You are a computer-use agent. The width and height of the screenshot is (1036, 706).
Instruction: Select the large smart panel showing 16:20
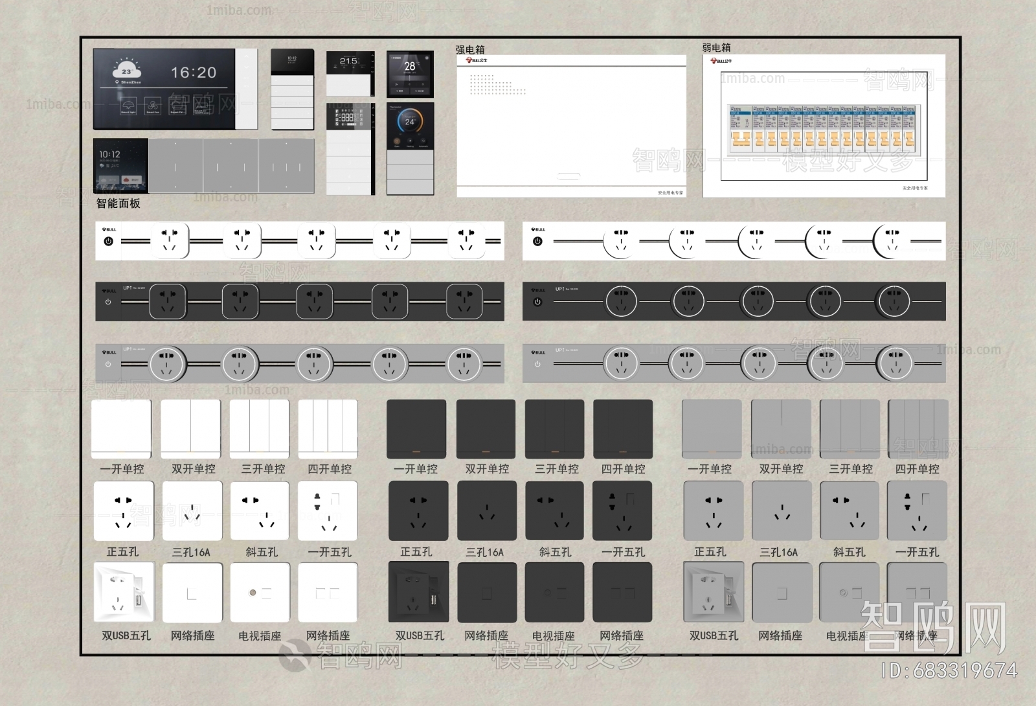(x=175, y=89)
